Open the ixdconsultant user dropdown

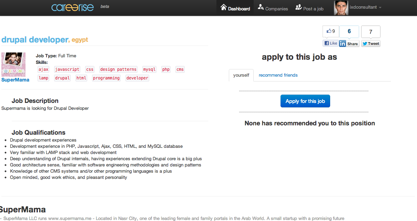[365, 7]
